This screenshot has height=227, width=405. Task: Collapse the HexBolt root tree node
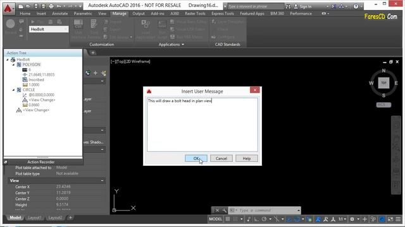click(8, 60)
